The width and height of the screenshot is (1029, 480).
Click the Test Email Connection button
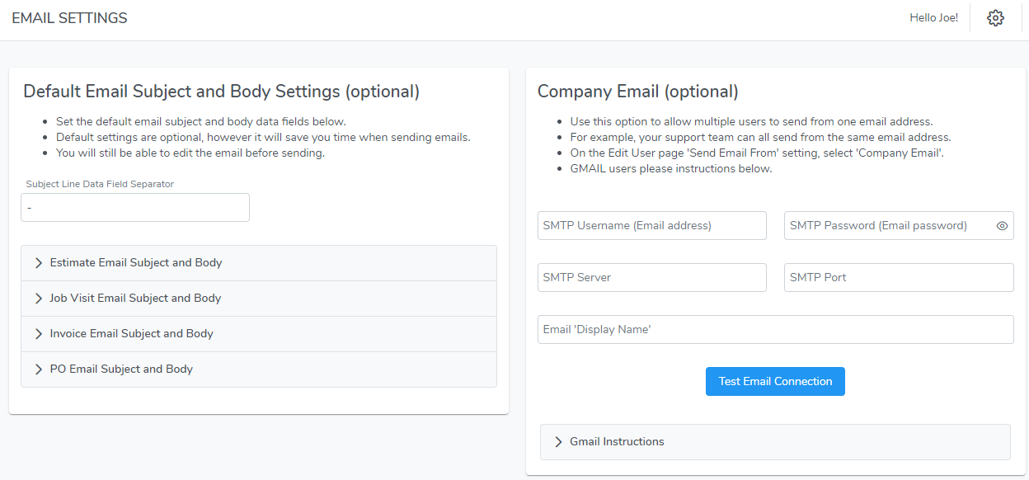click(x=774, y=381)
